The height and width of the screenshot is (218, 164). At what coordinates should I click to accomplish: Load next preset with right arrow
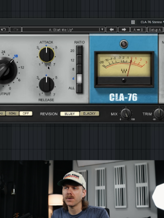[124, 30]
